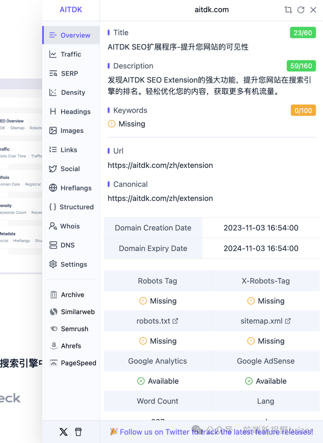The width and height of the screenshot is (323, 443).
Task: Click the Url value https://aitdk.com/zh/extension
Action: (160, 165)
